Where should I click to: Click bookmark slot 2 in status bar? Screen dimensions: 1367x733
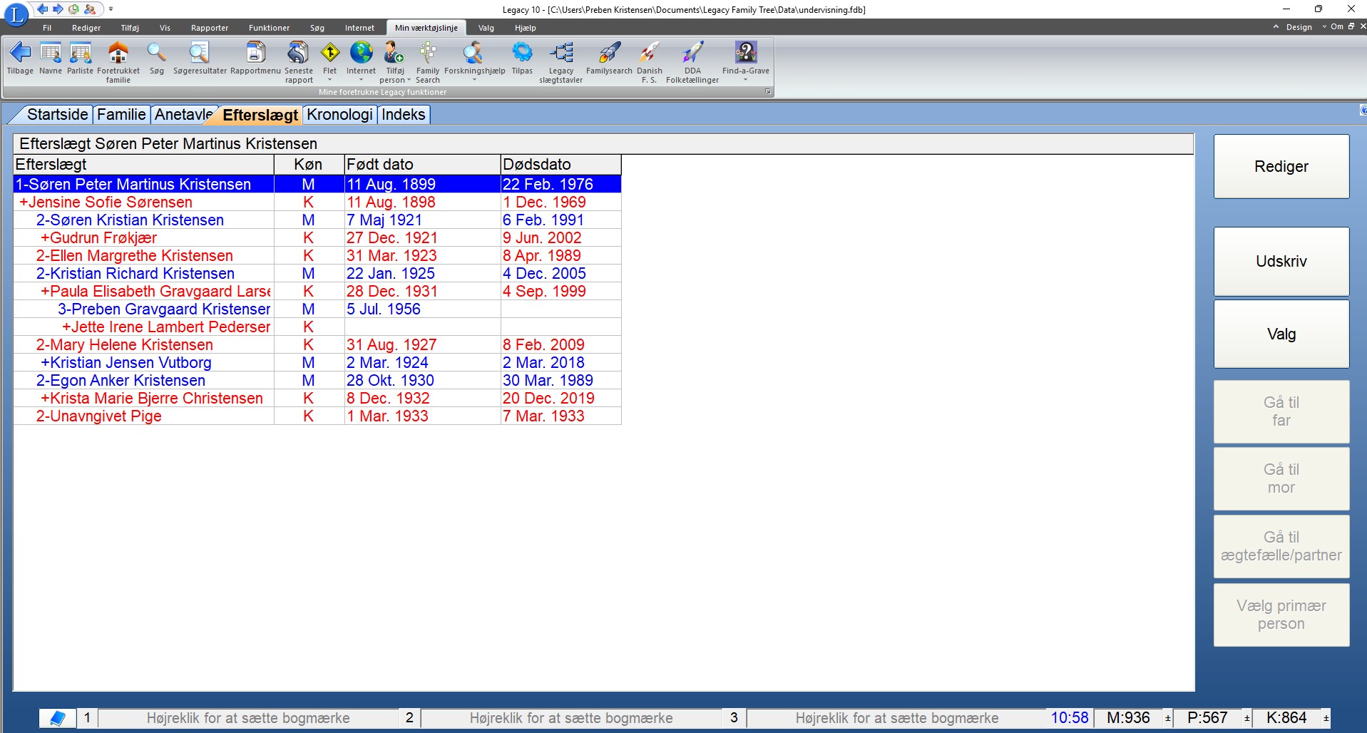pos(409,718)
